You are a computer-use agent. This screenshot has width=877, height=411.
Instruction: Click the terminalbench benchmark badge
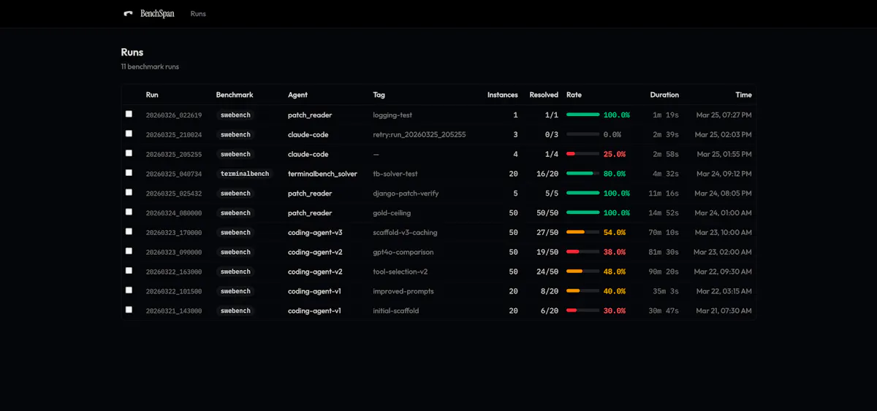click(245, 174)
